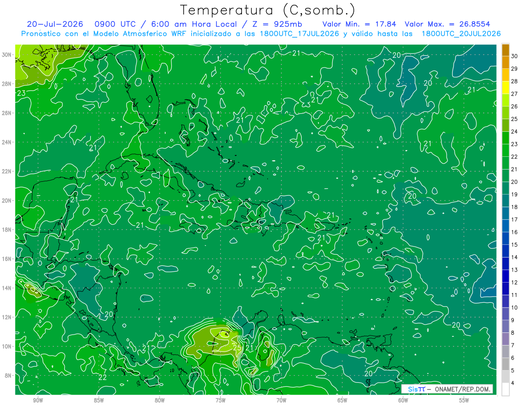Click the "22N" latitude axis label
The height and width of the screenshot is (406, 526).
point(7,171)
